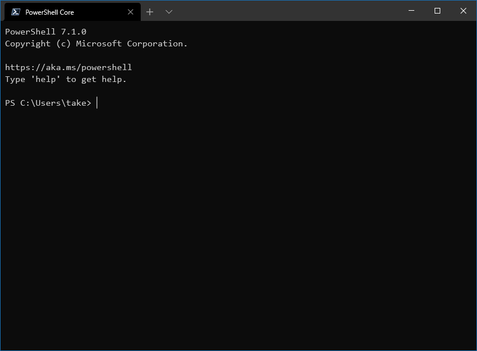Close the PowerShell Core tab
477x351 pixels.
click(131, 12)
